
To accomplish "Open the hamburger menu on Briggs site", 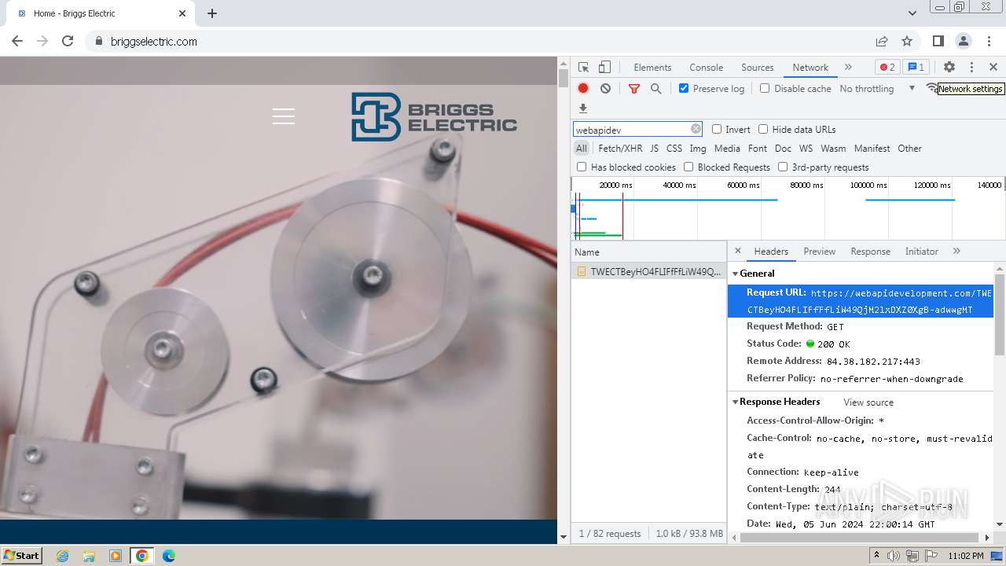I will click(x=284, y=116).
